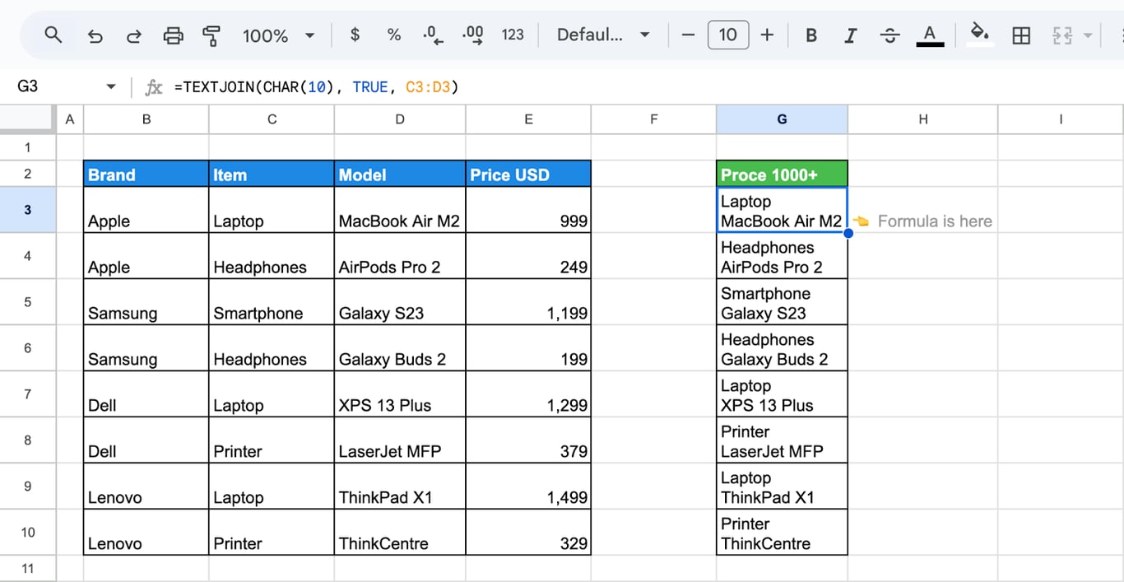The height and width of the screenshot is (582, 1124).
Task: Click the LaserJet MFP Model cell
Action: [400, 440]
